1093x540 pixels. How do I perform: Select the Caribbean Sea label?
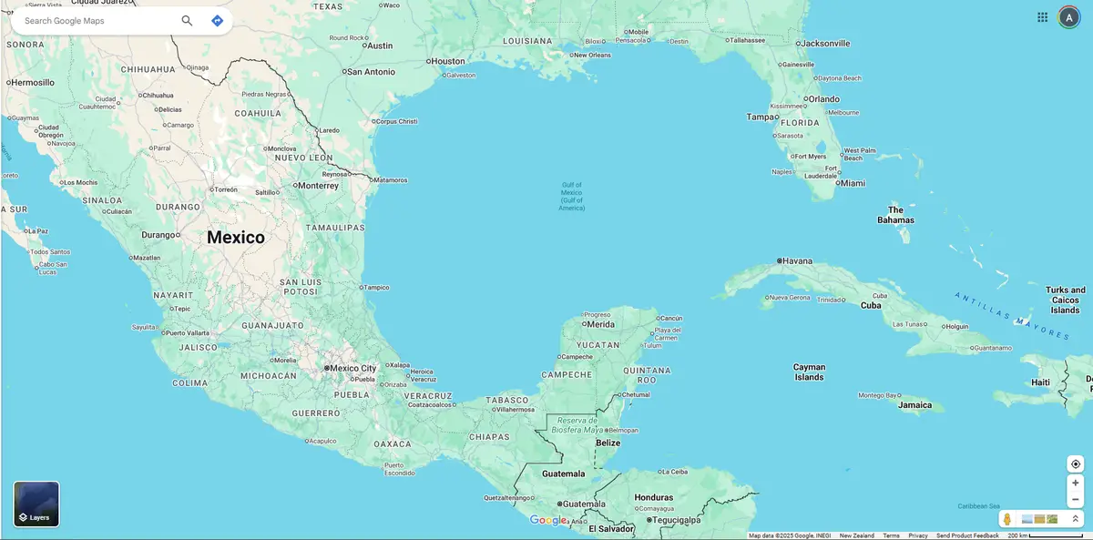pos(979,506)
